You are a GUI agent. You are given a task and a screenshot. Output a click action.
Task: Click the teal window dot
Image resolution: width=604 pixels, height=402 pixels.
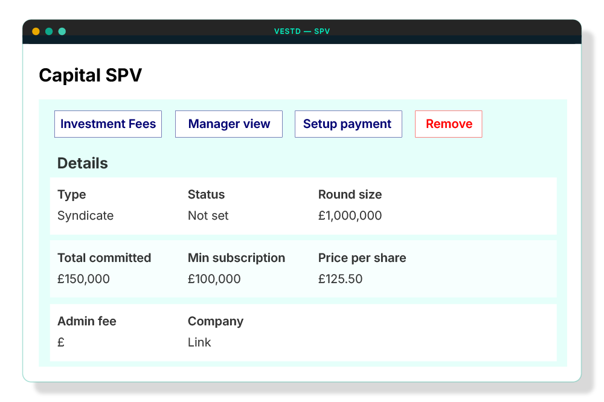tap(62, 31)
